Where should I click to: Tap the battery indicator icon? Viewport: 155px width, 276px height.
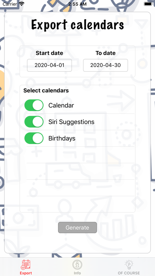148,4
